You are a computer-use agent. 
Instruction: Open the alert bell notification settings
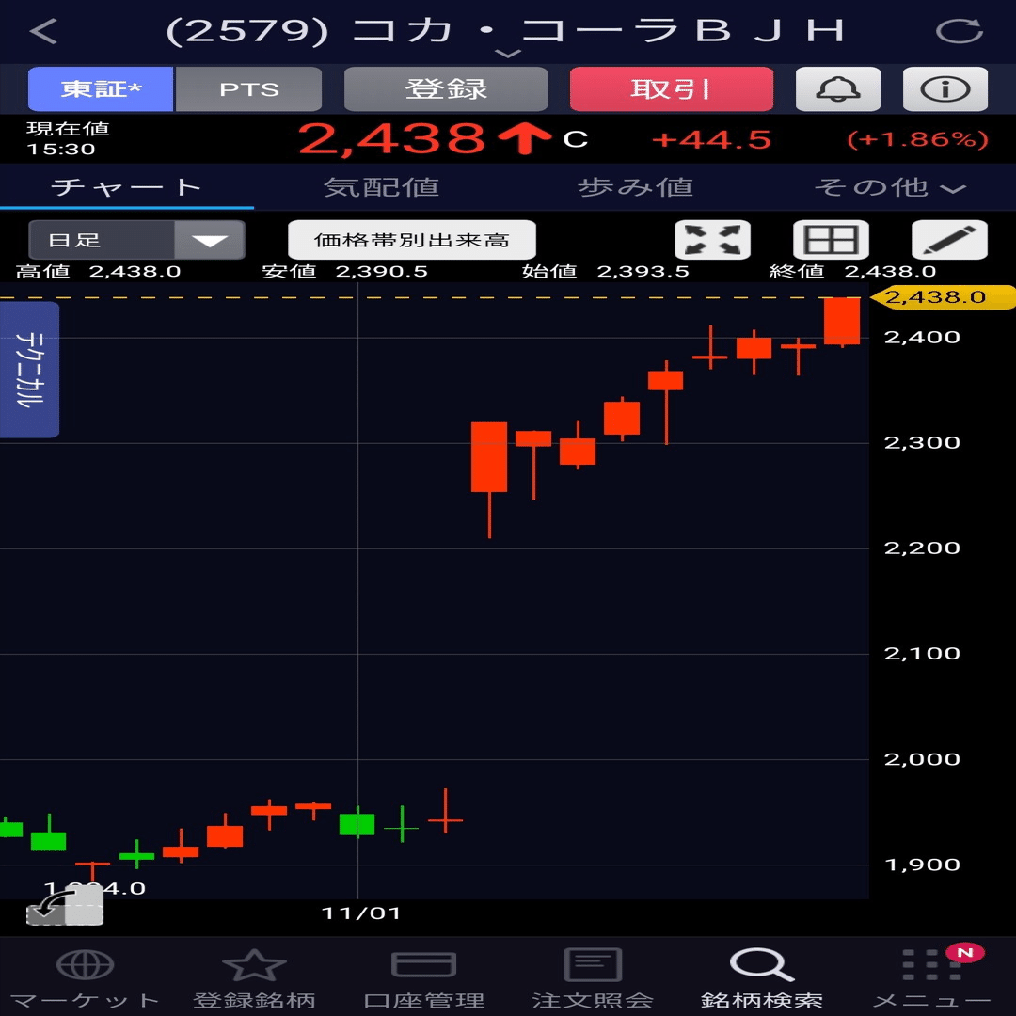tap(837, 88)
